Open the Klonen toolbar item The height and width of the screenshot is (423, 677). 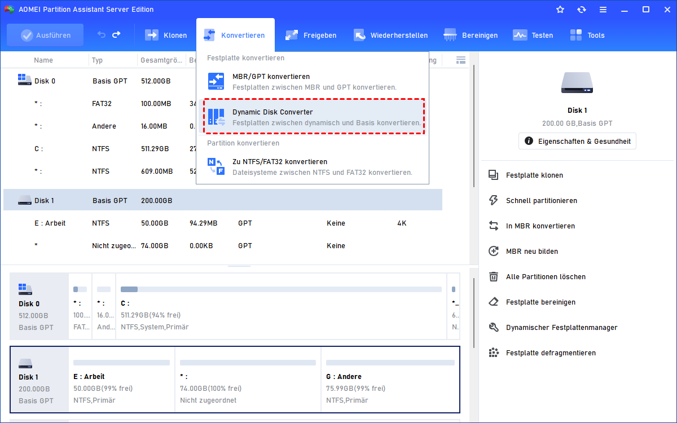pyautogui.click(x=166, y=35)
